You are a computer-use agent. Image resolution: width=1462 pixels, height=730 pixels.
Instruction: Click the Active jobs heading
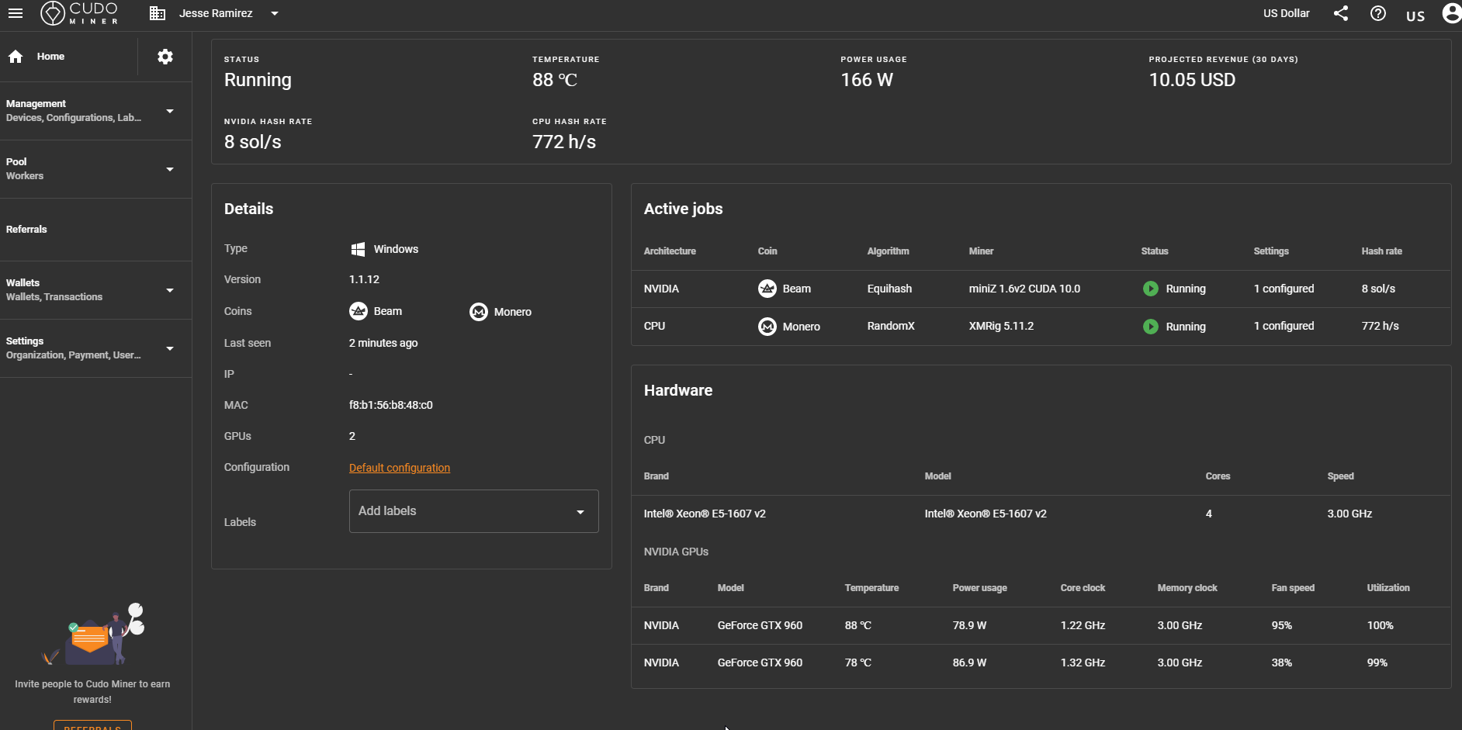coord(683,209)
